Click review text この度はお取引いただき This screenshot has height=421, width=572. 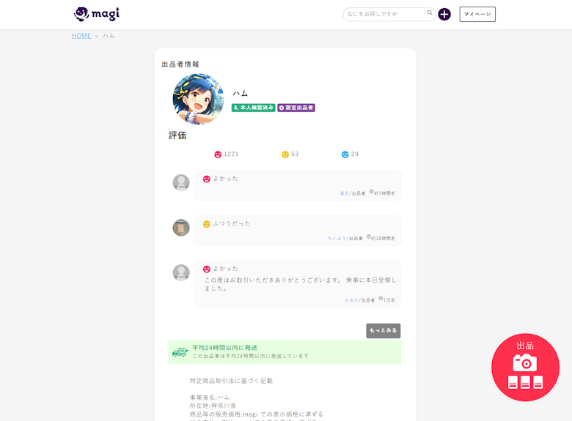[300, 284]
